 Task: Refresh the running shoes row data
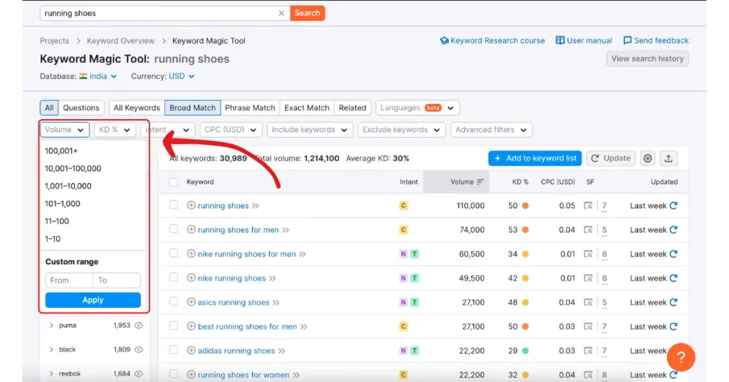[673, 205]
